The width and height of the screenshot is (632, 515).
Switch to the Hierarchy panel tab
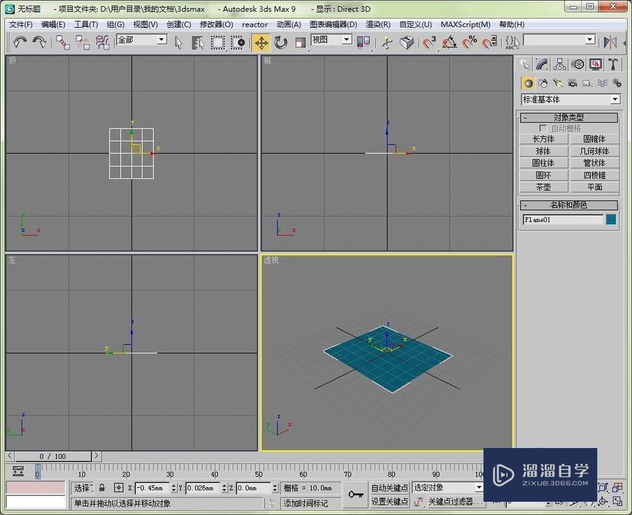559,64
